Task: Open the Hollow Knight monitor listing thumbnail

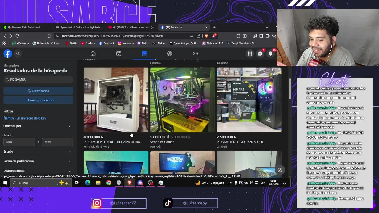Action: (x=183, y=162)
